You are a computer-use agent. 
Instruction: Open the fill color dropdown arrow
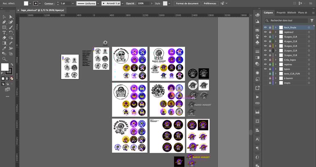30,3
